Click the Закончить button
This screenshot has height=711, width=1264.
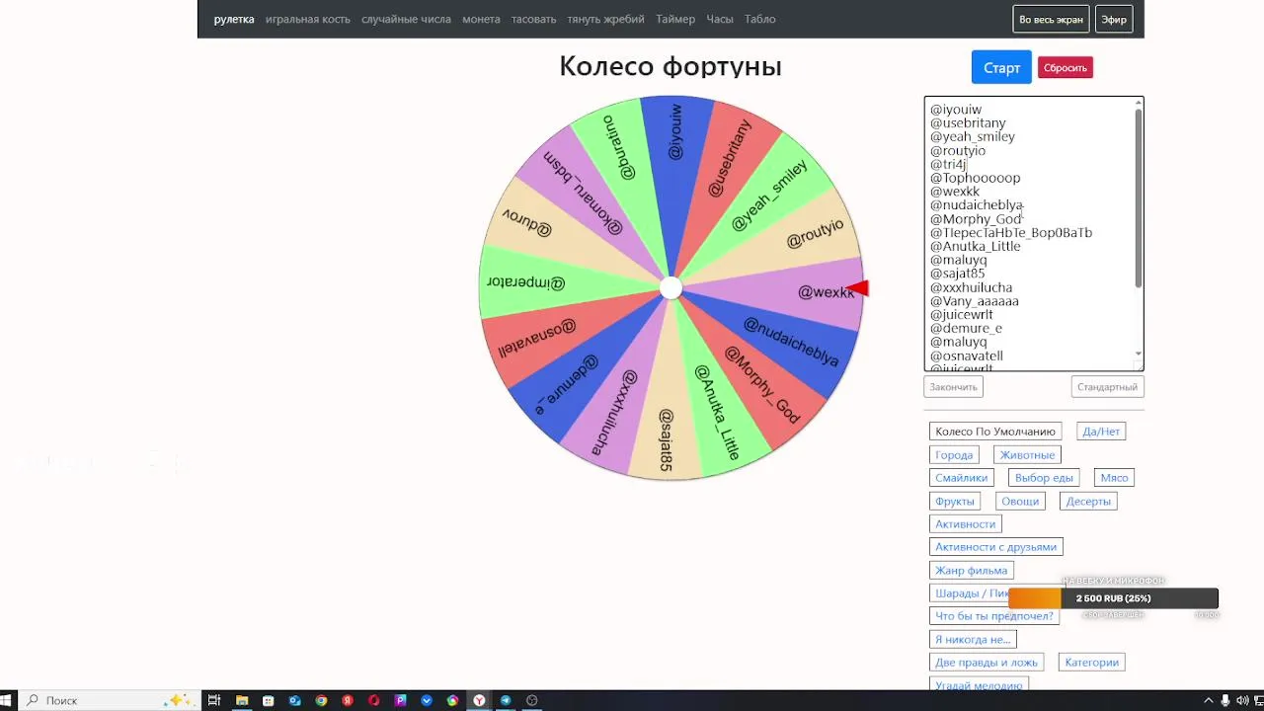coord(953,387)
